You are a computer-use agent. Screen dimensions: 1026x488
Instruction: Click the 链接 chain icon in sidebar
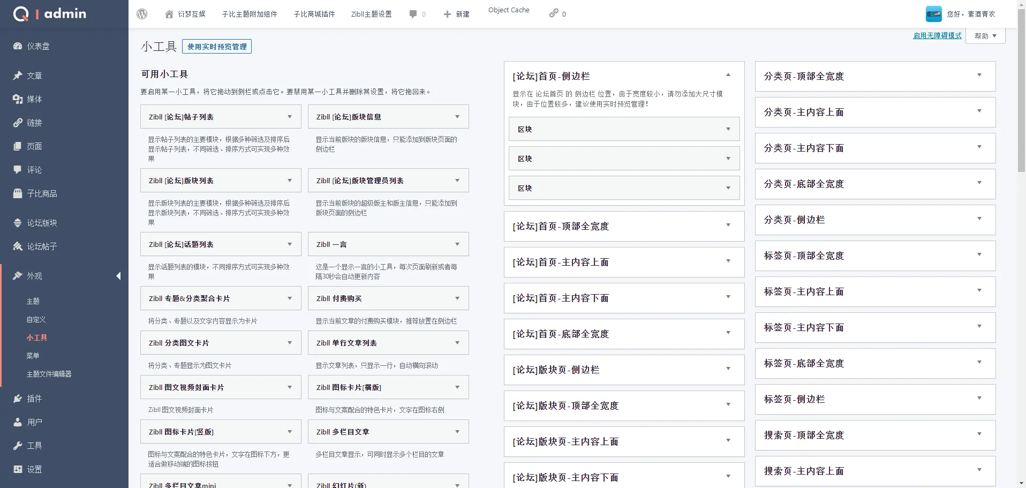(18, 123)
